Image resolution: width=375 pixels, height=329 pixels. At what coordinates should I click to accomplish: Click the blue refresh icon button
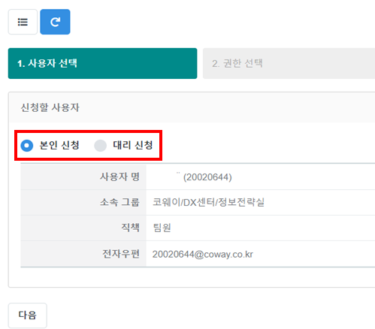click(x=55, y=22)
